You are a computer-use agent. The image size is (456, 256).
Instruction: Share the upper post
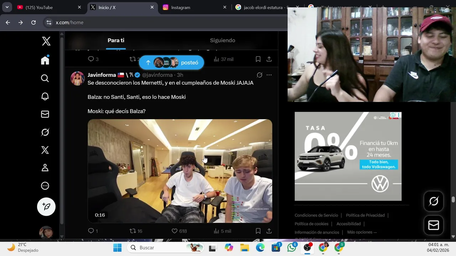269,59
